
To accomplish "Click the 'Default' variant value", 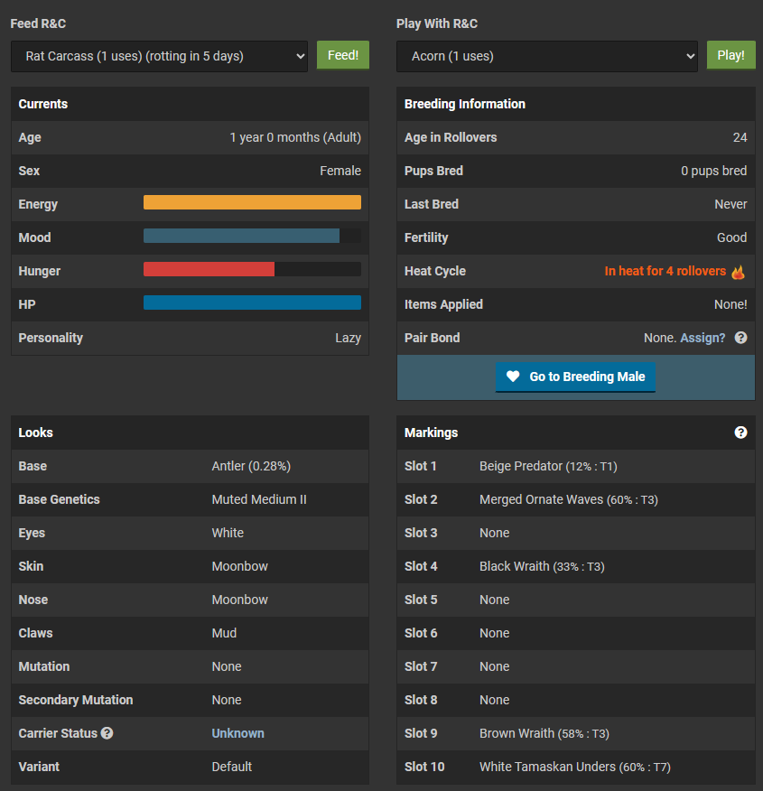I will pos(231,767).
